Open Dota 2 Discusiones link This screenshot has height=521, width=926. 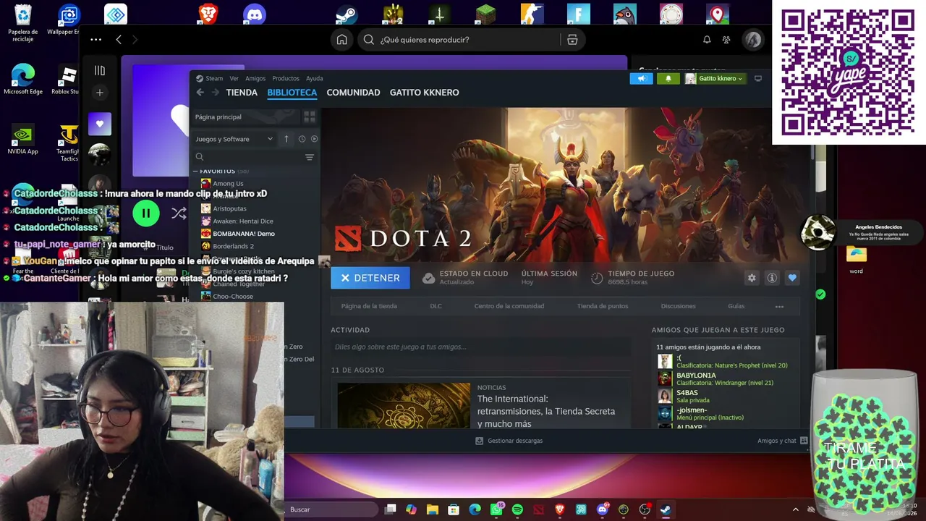tap(678, 306)
